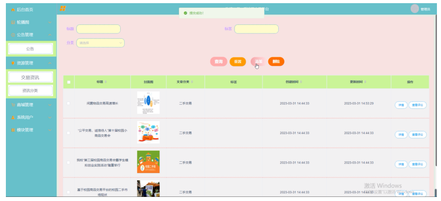Click the grid icon beside 模块管理
Image resolution: width=441 pixels, height=201 pixels.
click(x=13, y=130)
